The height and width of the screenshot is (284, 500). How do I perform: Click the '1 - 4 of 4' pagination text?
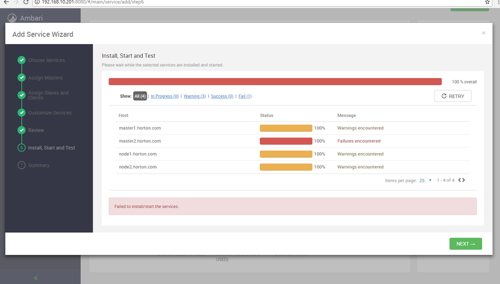(445, 180)
